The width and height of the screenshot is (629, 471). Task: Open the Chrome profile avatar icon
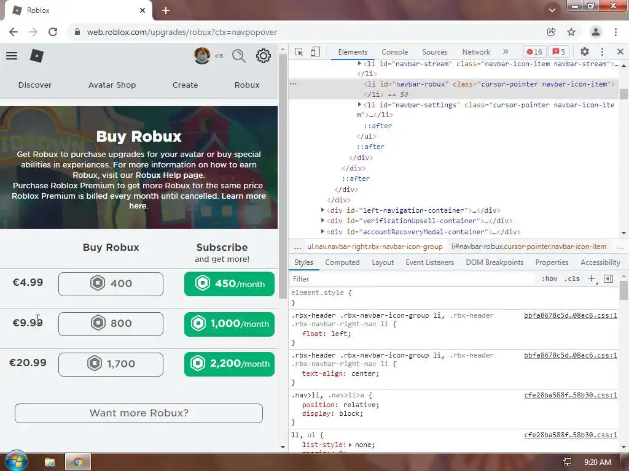[596, 32]
